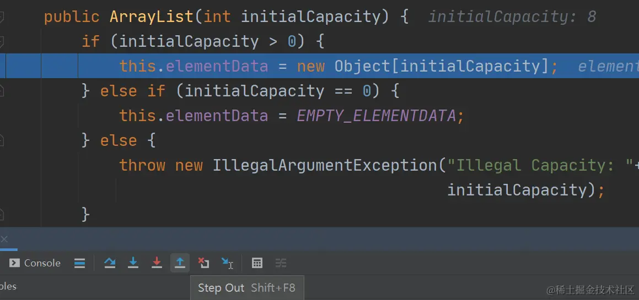Click the blue Step Into icon
The height and width of the screenshot is (300, 639).
pyautogui.click(x=133, y=263)
